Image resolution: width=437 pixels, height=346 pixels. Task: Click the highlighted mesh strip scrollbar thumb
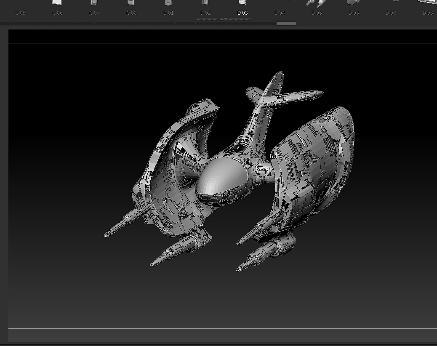(286, 24)
